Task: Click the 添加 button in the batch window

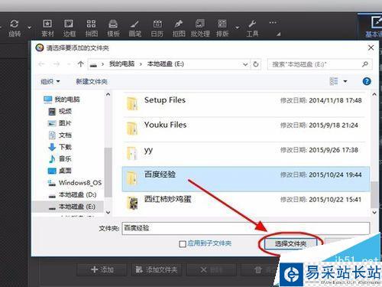Action: (x=102, y=269)
